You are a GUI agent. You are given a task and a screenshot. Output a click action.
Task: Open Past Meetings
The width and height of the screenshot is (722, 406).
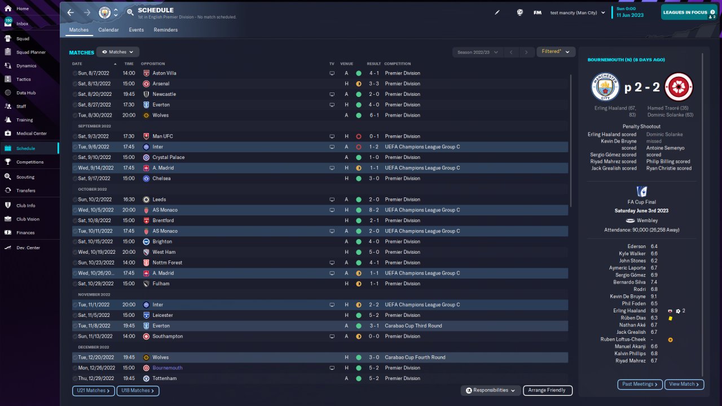(x=640, y=384)
